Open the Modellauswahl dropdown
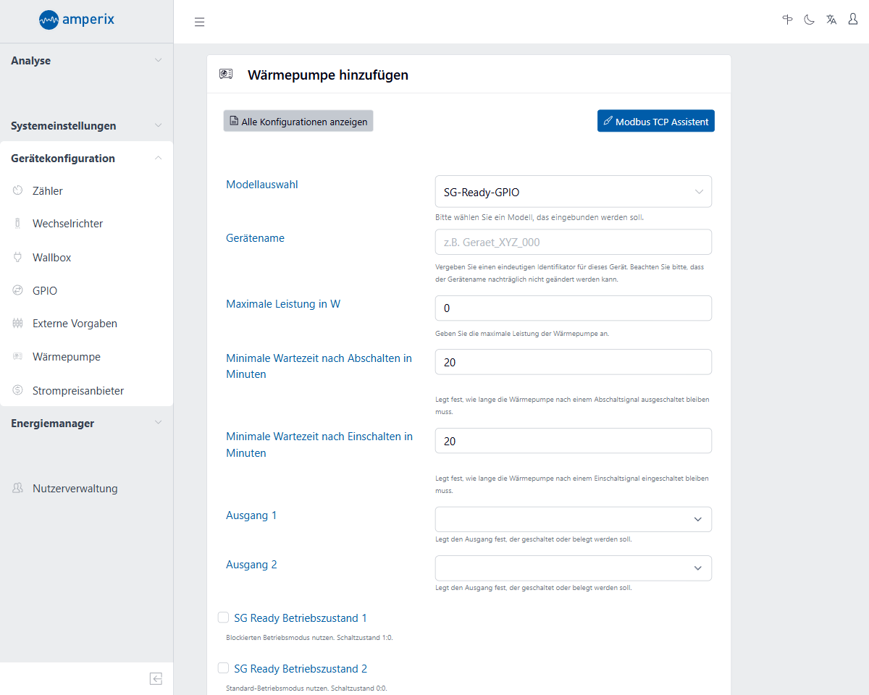 click(x=573, y=192)
